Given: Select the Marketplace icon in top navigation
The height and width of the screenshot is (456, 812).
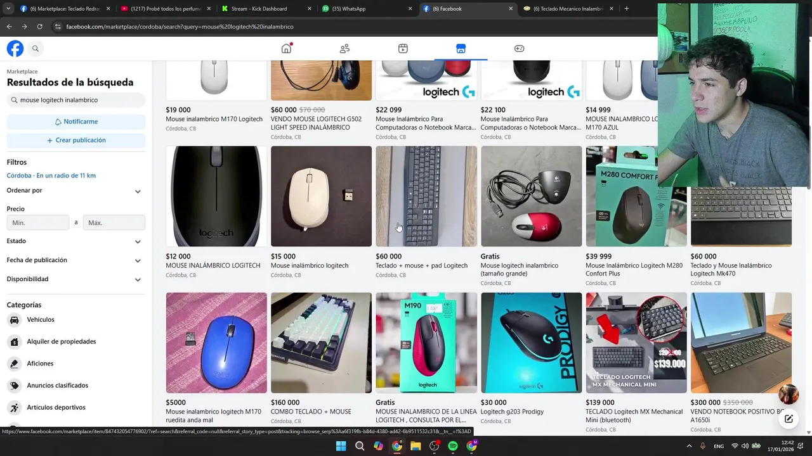Looking at the screenshot, I should [461, 49].
